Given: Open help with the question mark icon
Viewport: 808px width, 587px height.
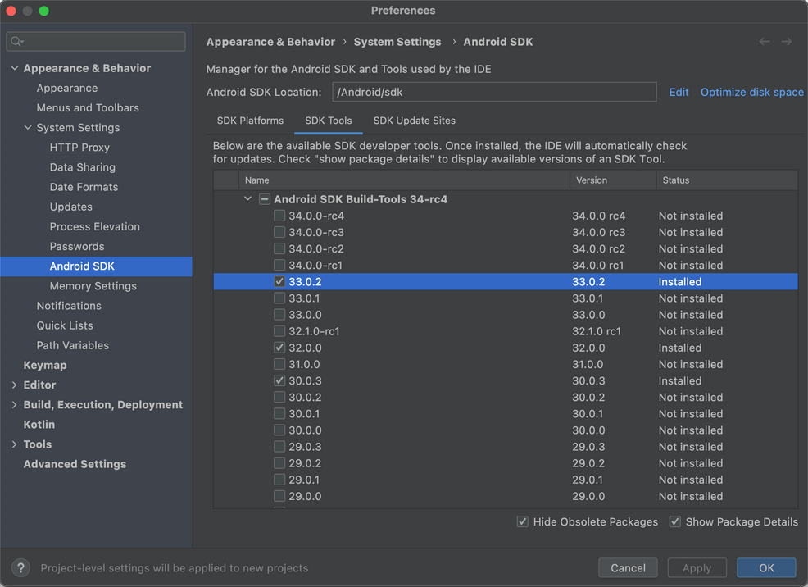Looking at the screenshot, I should [x=20, y=568].
